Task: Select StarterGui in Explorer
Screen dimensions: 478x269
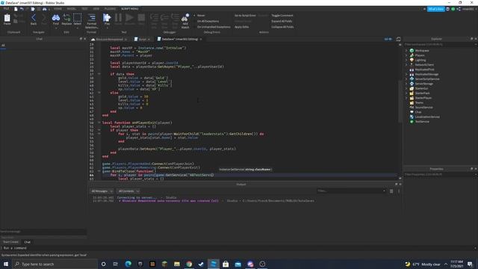Action: click(421, 88)
